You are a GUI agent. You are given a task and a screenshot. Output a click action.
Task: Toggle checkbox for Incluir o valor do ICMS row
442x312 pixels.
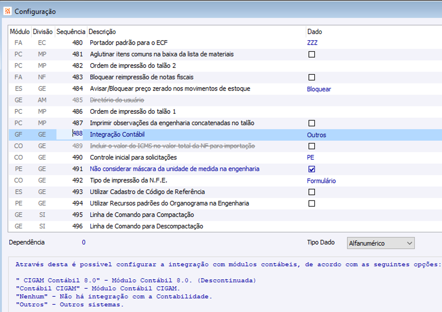(x=311, y=146)
